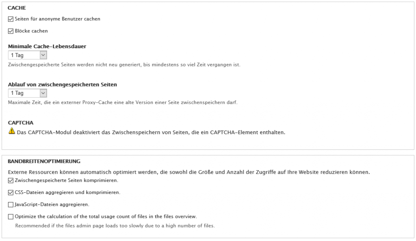Click the "Recommended if the files admin page" hint
Viewport: 416px width, 241px height.
coord(115,226)
